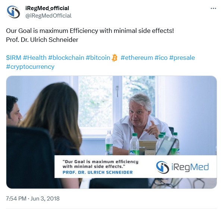Open the three-dot more options menu
The image size is (223, 211).
tap(213, 9)
